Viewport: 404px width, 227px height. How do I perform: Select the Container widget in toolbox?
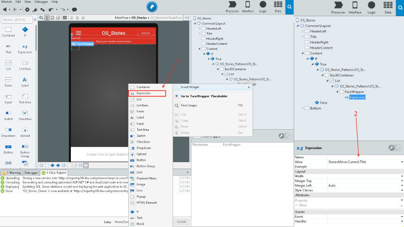8,31
